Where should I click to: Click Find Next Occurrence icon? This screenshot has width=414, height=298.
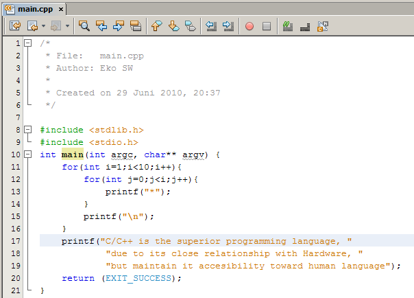click(x=119, y=26)
